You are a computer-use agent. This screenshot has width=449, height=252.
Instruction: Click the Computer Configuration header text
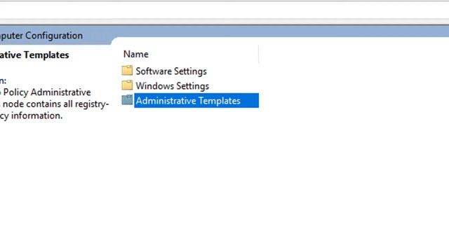tap(41, 36)
